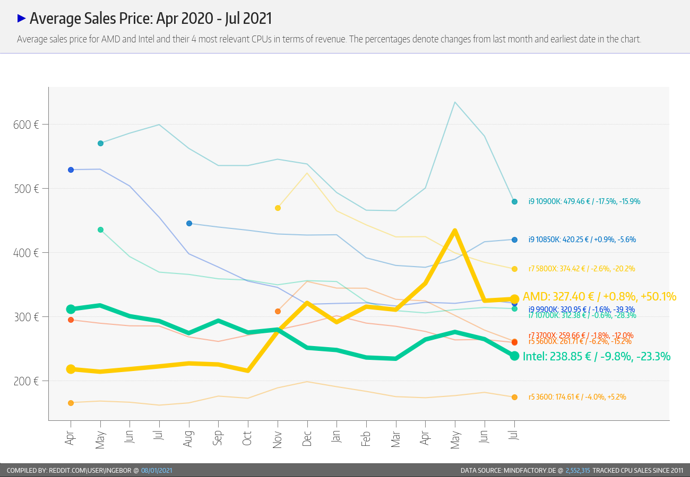Click the blue triangle beside the chart title
690x477 pixels.
point(22,19)
